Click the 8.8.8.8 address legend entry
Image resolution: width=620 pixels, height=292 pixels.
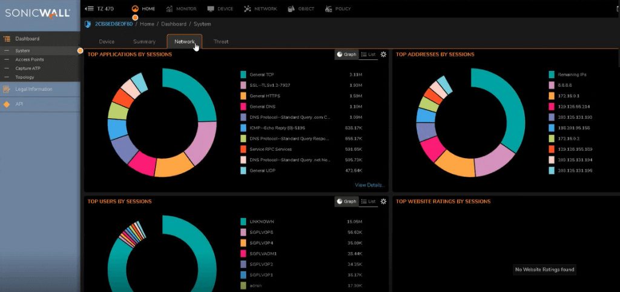564,85
